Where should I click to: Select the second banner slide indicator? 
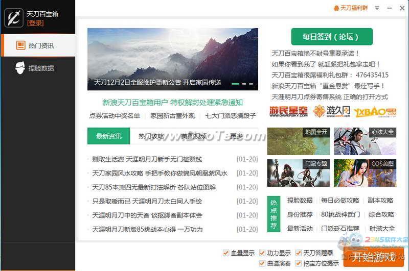pyautogui.click(x=244, y=84)
